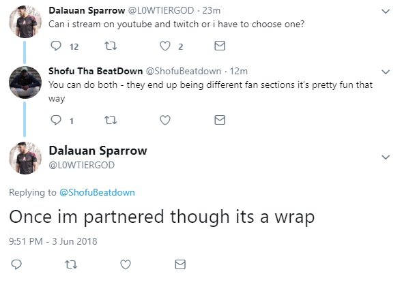Expand the menu chevron on Shofu's tweet
The width and height of the screenshot is (417, 291).
[x=386, y=72]
